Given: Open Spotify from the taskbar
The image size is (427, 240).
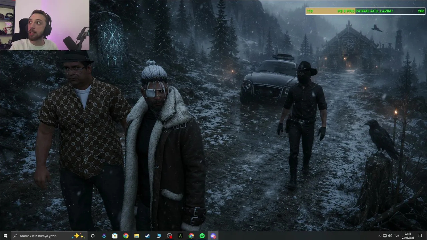Looking at the screenshot, I should pyautogui.click(x=202, y=236).
